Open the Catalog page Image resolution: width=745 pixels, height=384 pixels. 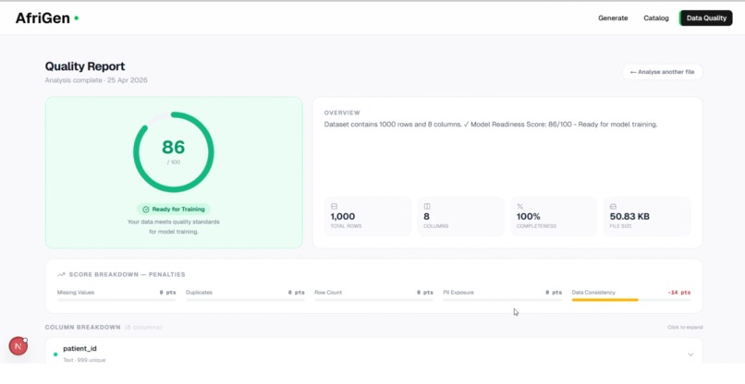coord(656,18)
